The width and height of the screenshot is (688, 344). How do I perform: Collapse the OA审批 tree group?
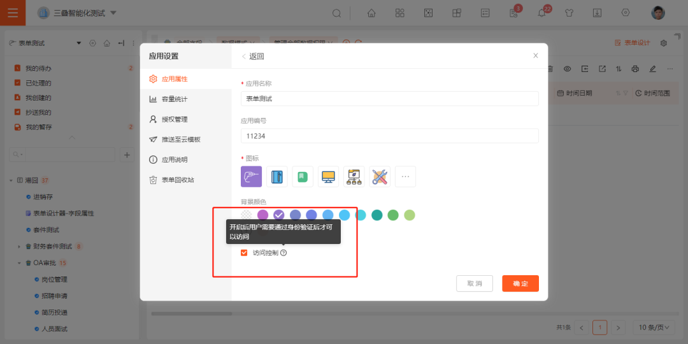pos(19,263)
